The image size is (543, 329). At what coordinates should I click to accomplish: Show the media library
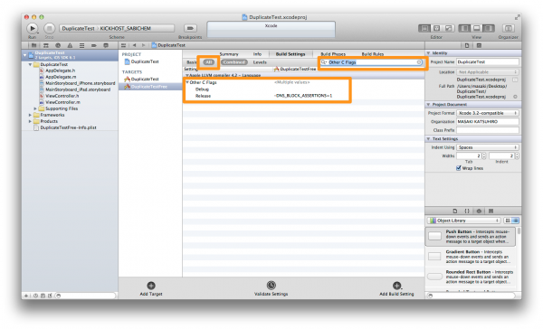point(491,211)
